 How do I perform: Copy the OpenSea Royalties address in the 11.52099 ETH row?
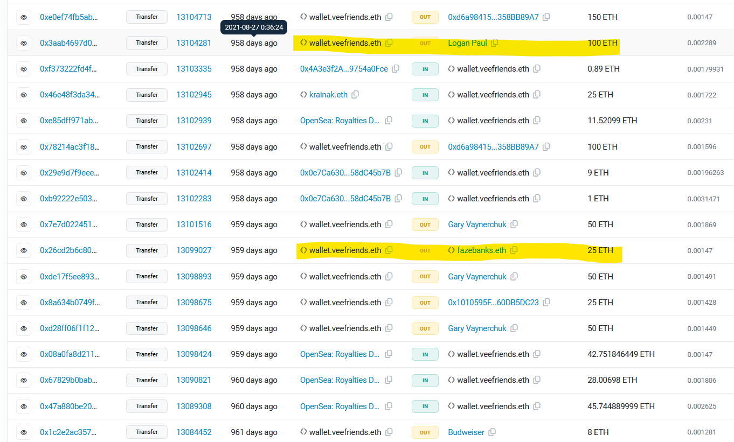tap(389, 121)
